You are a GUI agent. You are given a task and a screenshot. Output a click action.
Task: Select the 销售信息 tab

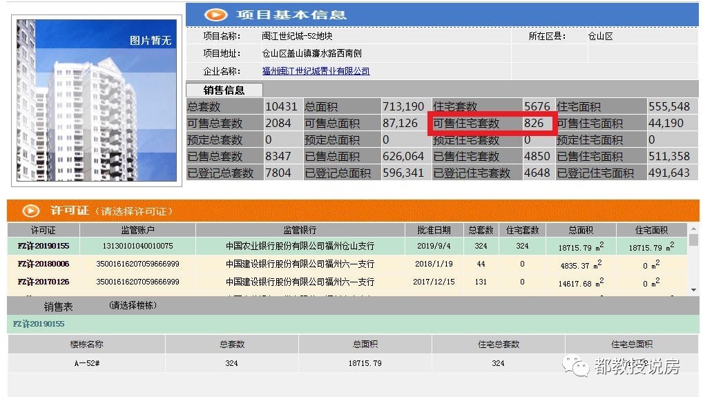224,90
